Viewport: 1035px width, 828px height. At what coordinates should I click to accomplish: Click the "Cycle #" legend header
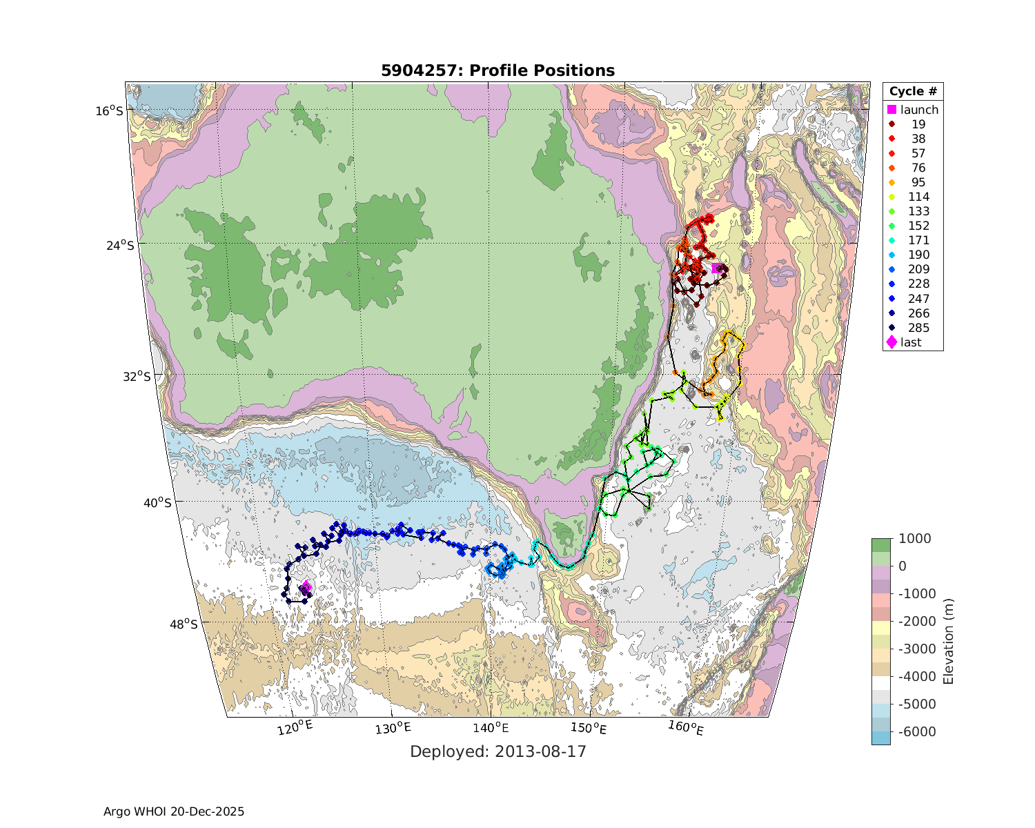tap(912, 92)
